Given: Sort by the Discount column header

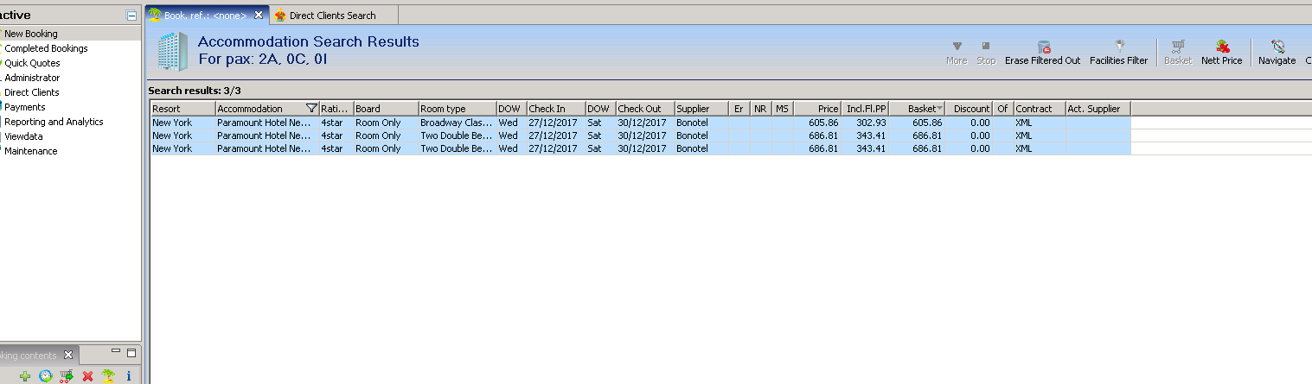Looking at the screenshot, I should pos(969,109).
